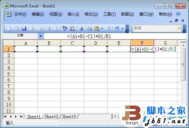This screenshot has height=128, width=189.
Task: Click the Undo arrow icon
Action: (x=117, y=28)
